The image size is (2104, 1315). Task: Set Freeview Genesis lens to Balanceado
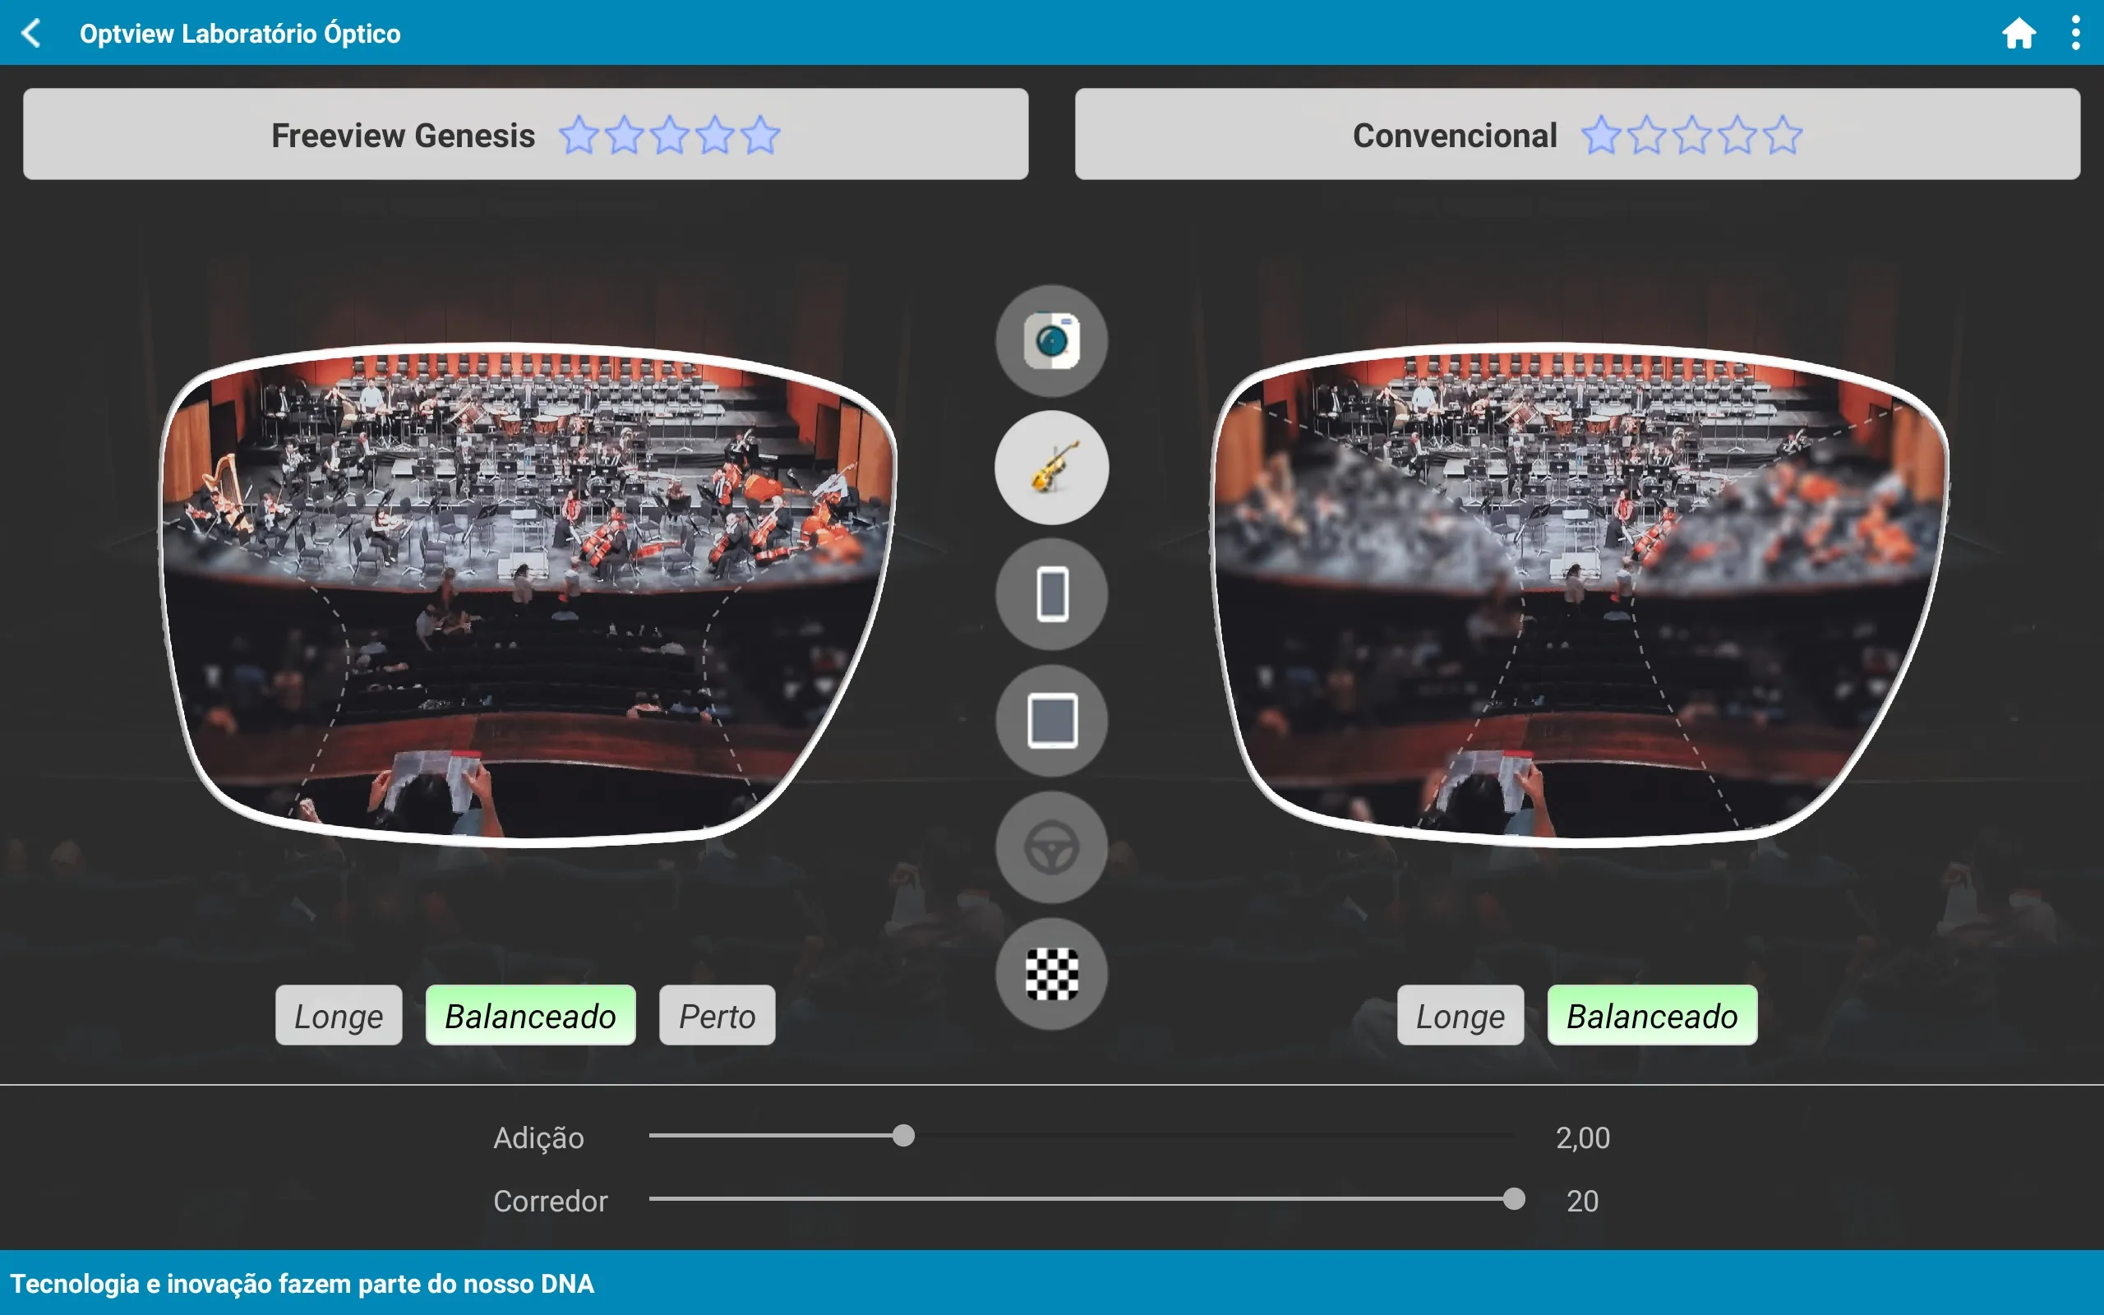530,1015
